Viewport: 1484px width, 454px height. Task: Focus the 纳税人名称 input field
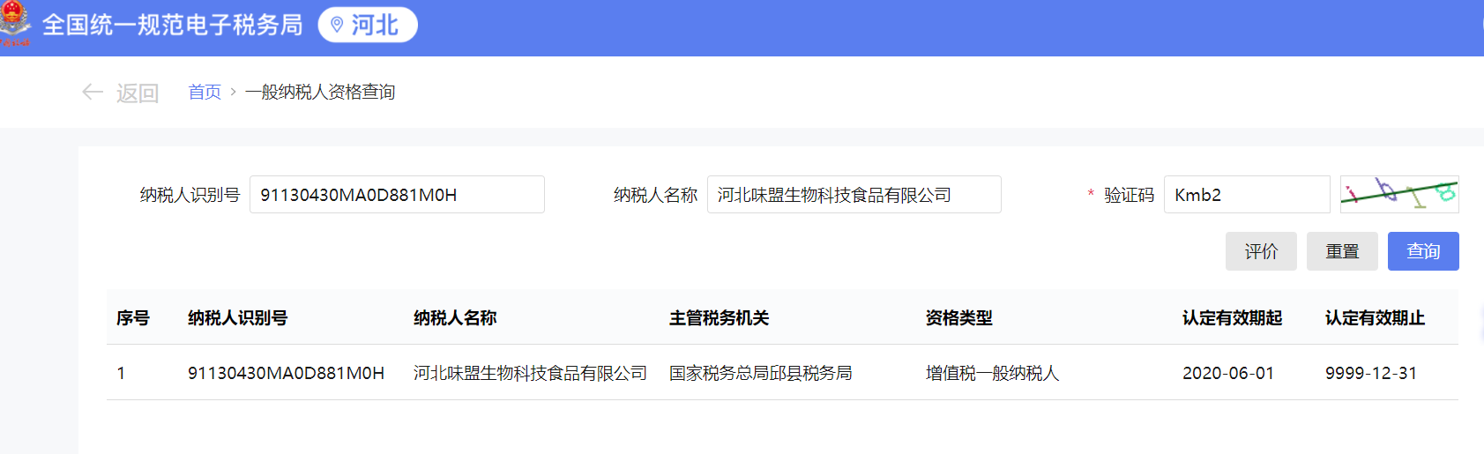click(853, 195)
